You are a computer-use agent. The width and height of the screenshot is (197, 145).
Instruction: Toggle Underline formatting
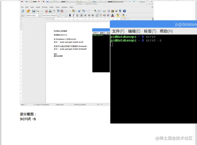(x=77, y=15)
